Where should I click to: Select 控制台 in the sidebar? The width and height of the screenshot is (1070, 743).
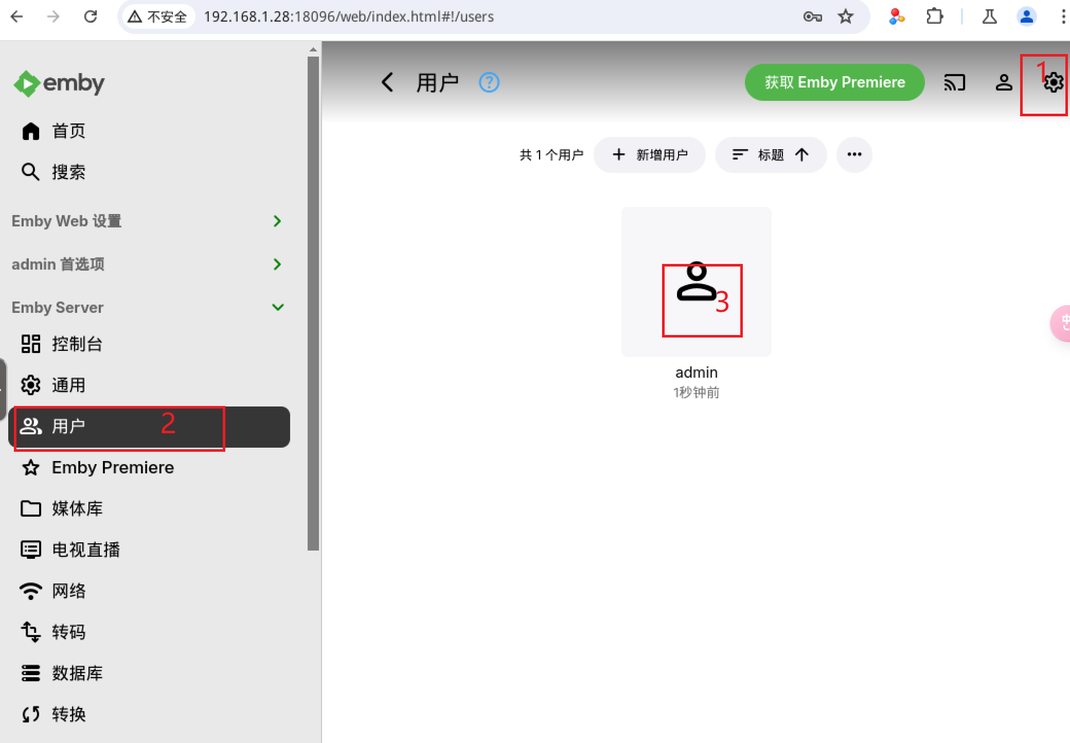point(149,344)
